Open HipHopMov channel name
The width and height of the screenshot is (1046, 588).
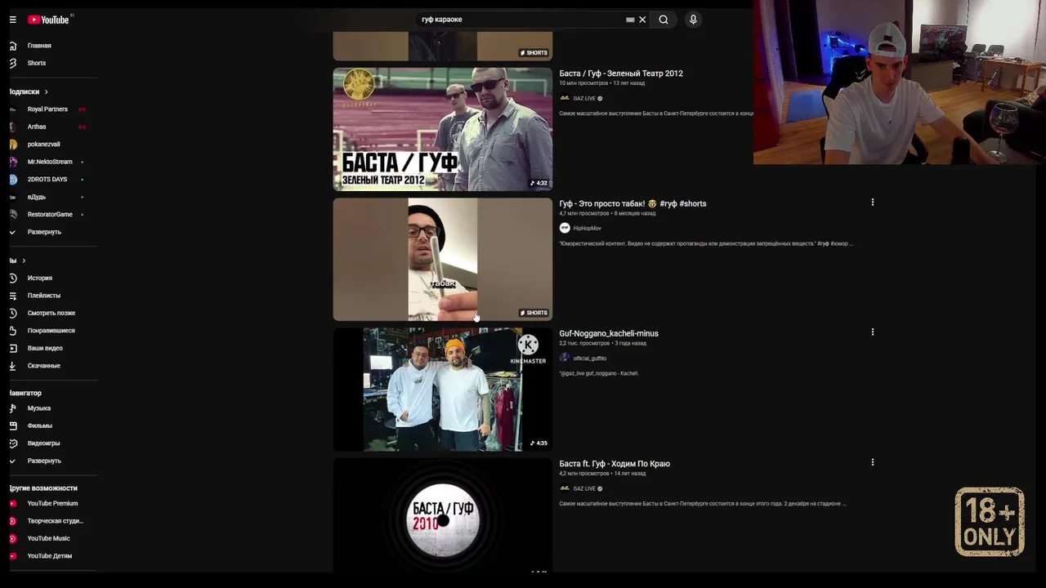(x=587, y=229)
